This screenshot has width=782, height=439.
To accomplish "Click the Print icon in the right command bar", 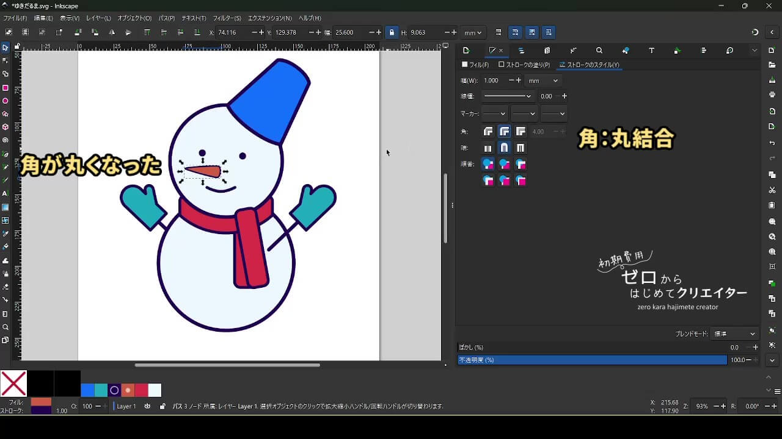I will point(772,95).
